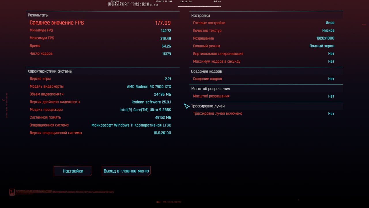369x208 pixels.
Task: Click the Трассировка лучей section header
Action: pyautogui.click(x=208, y=106)
